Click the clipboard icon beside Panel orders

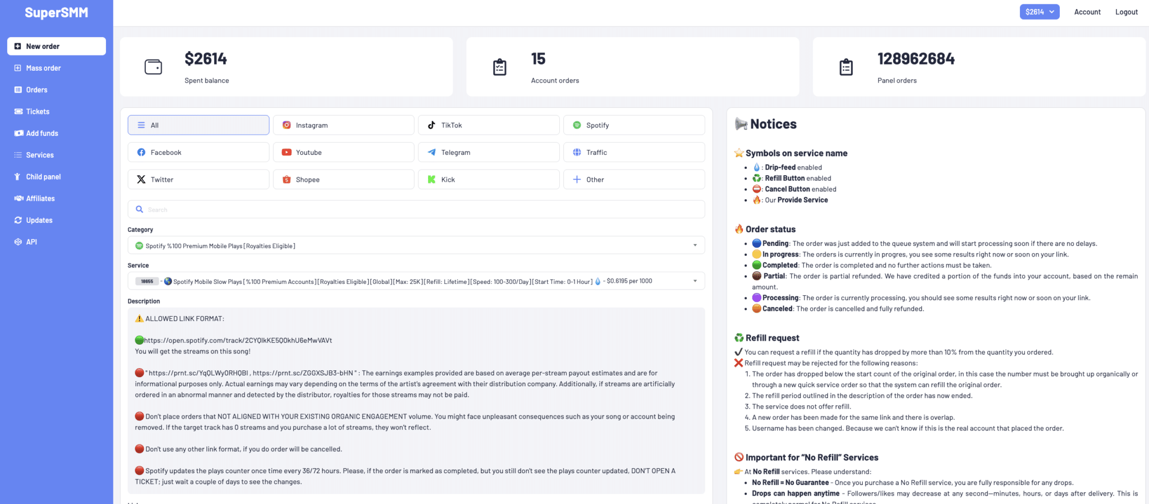pyautogui.click(x=845, y=67)
